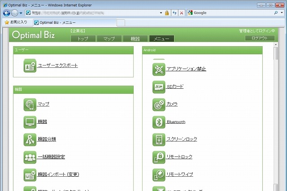Open the スクリーンロック link

point(182,139)
